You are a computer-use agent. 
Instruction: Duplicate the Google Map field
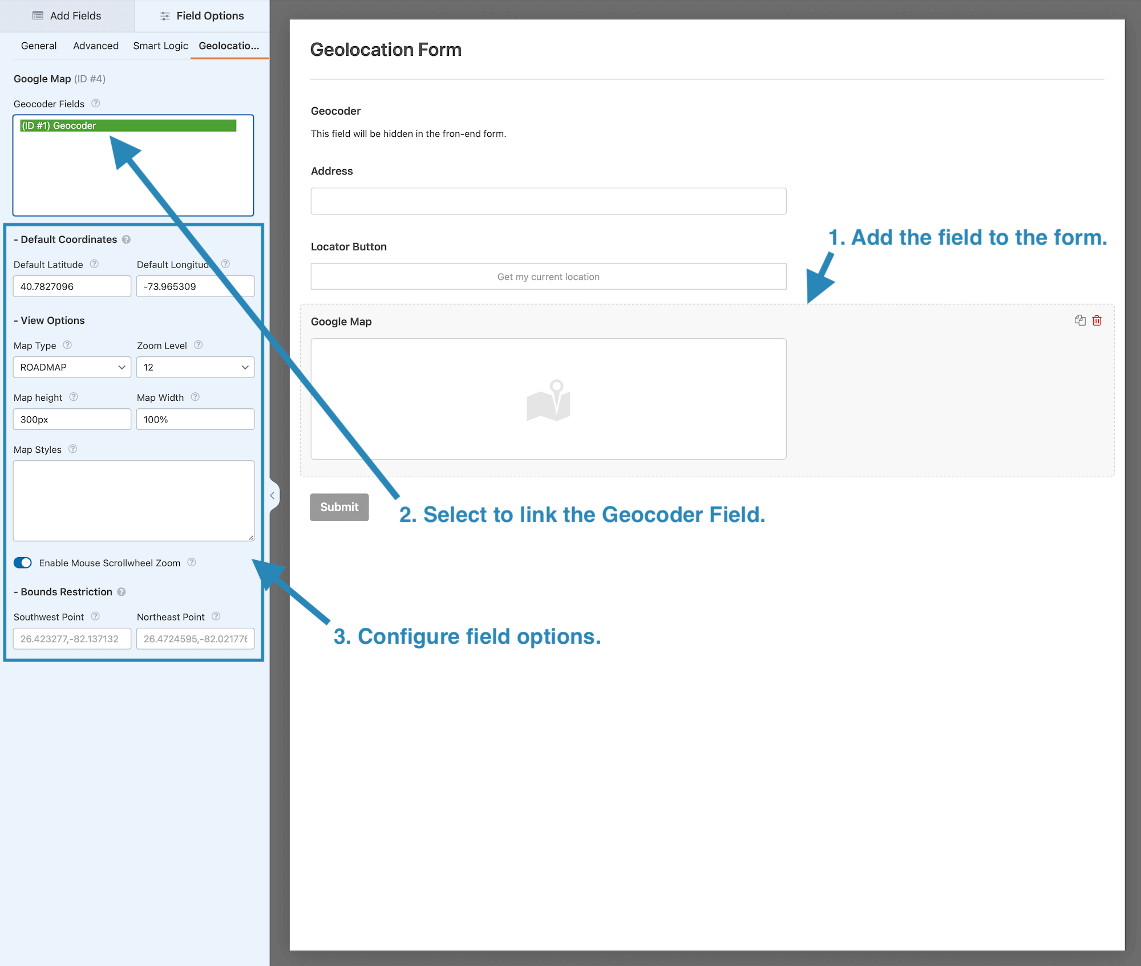[1079, 320]
